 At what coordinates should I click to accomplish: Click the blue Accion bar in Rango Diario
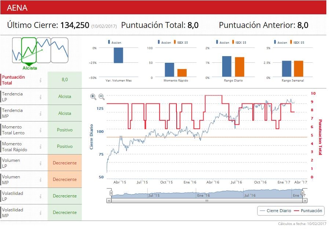(227, 66)
